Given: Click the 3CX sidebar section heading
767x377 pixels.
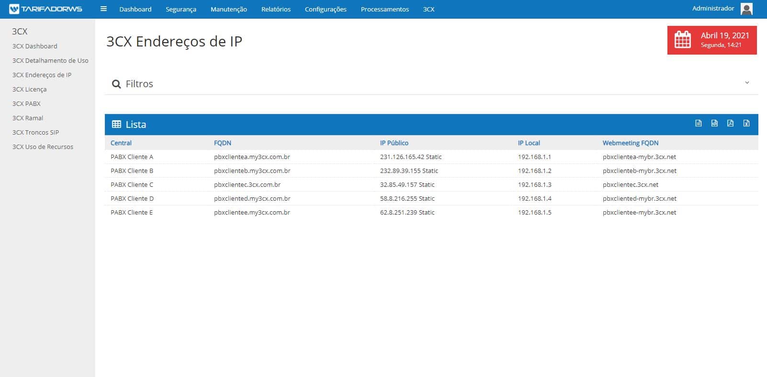Looking at the screenshot, I should (x=20, y=31).
